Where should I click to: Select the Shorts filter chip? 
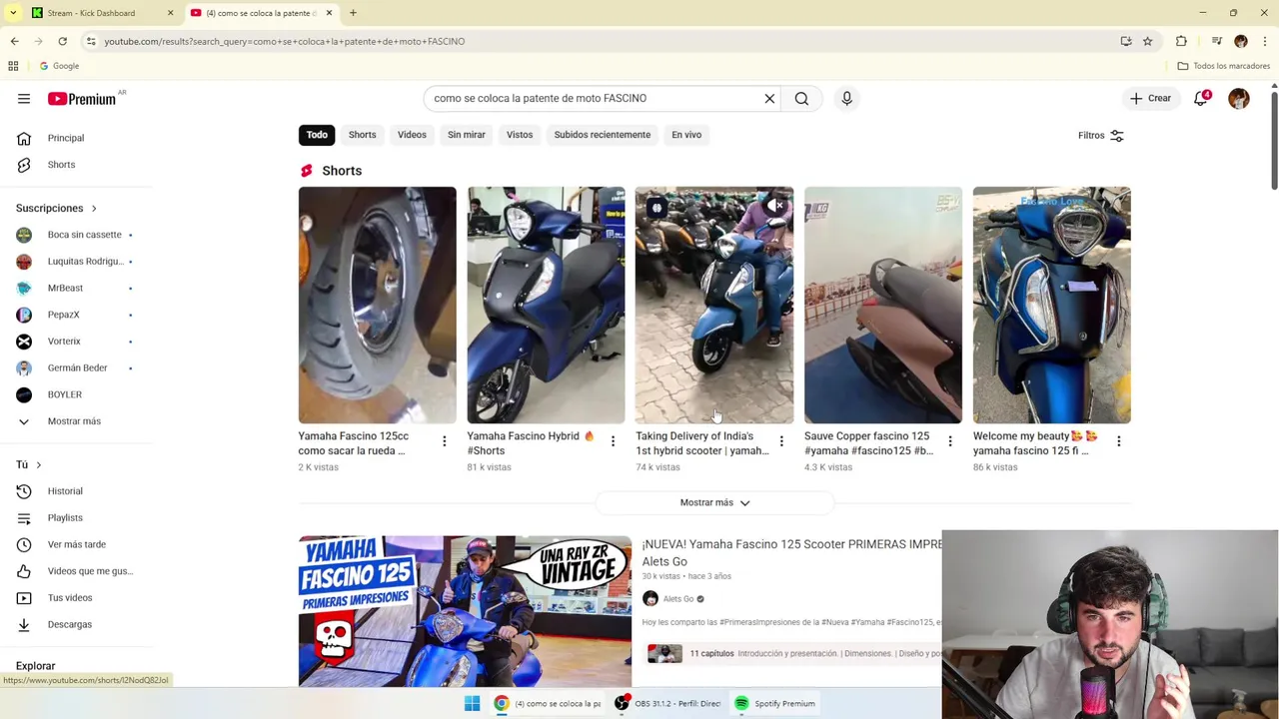click(362, 135)
